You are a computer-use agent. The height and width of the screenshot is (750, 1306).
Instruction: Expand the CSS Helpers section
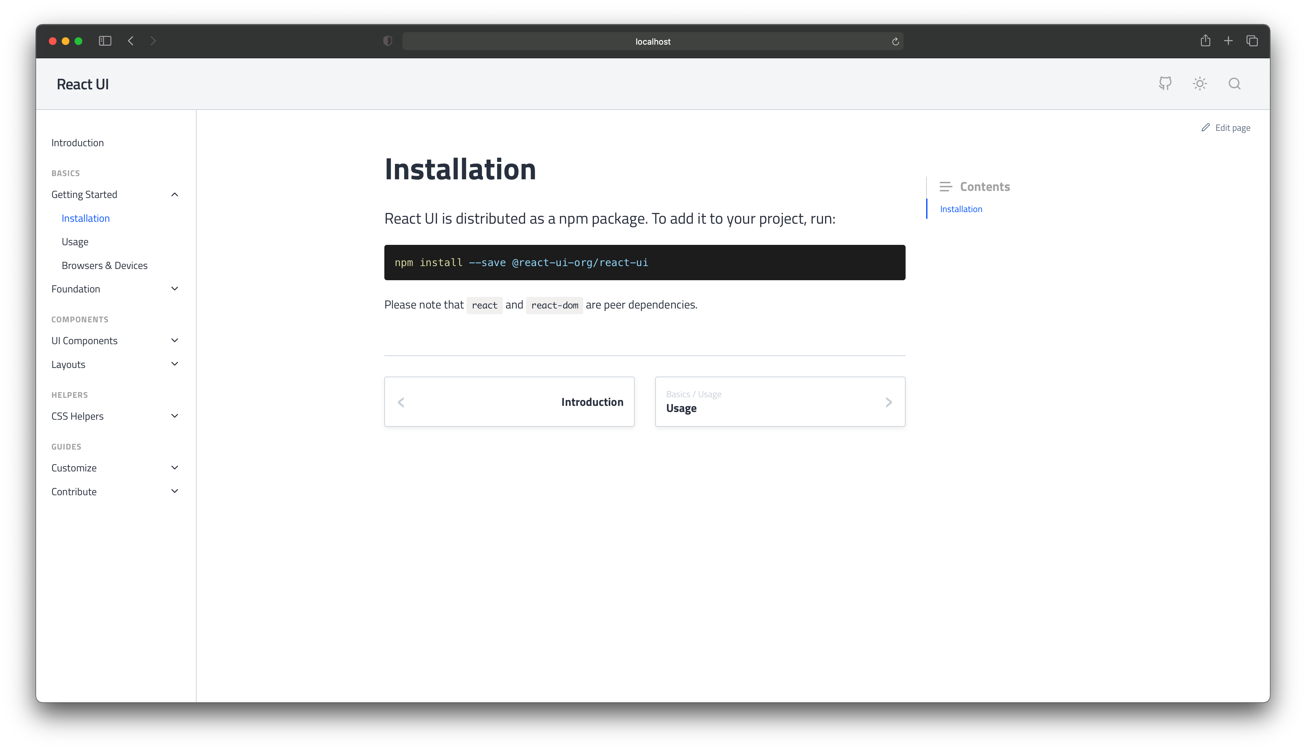pos(174,416)
